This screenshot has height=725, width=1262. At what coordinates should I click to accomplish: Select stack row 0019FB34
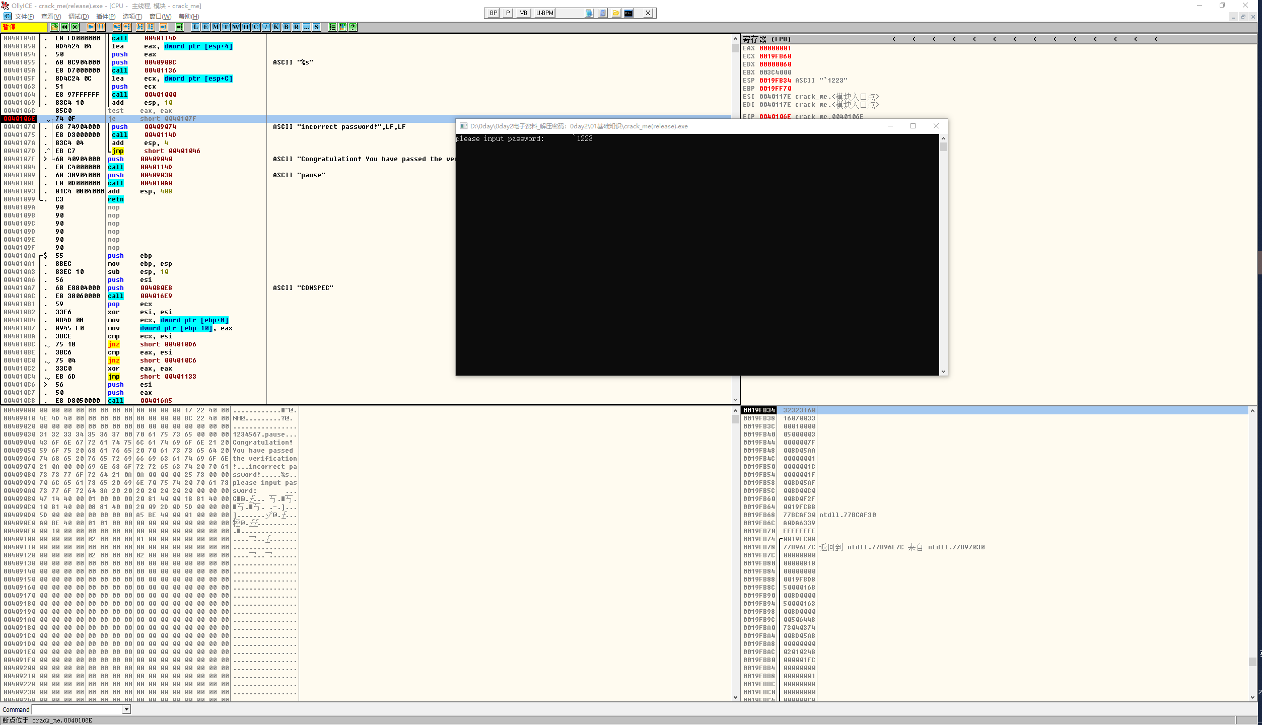[759, 410]
